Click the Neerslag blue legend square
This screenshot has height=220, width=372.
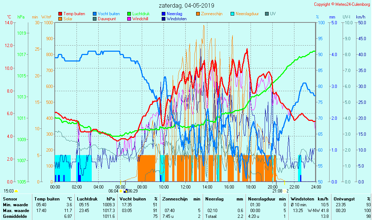164,14
